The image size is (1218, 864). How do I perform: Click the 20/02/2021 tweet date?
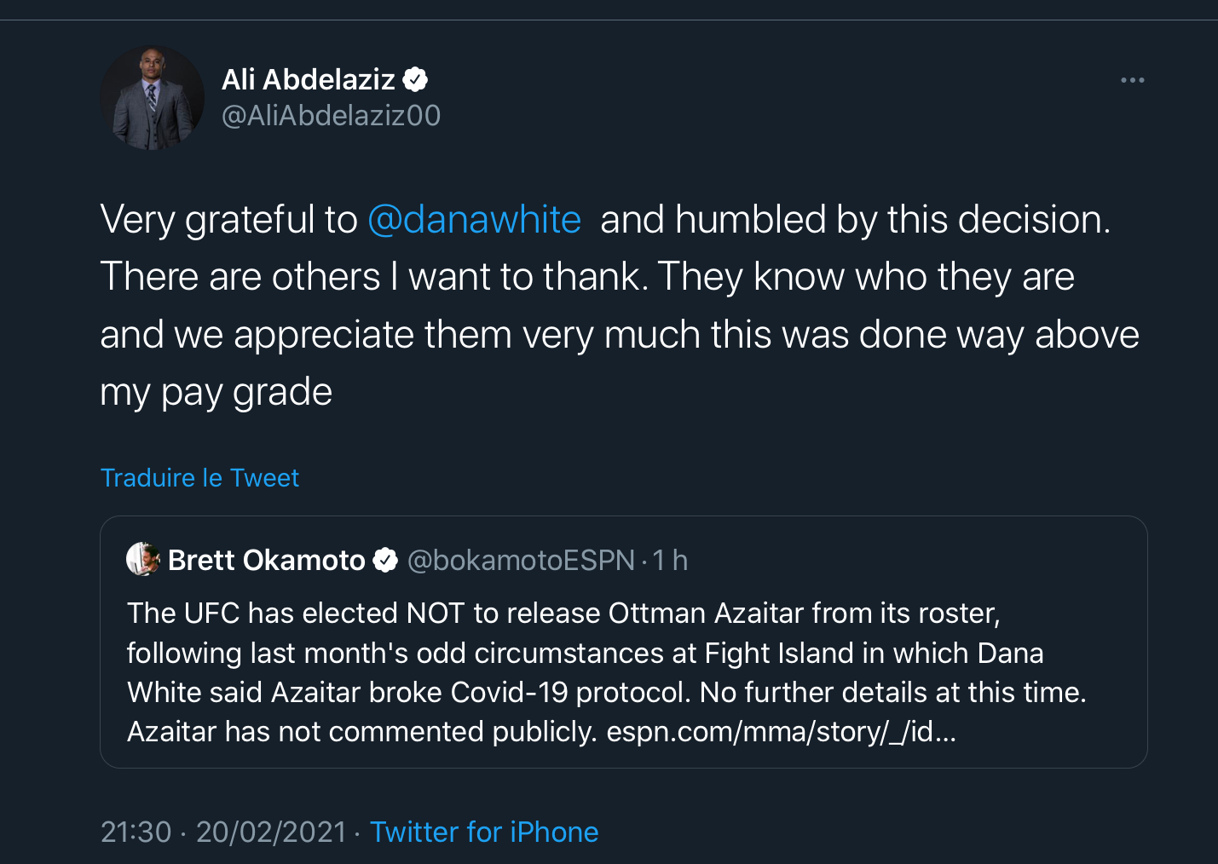271,832
